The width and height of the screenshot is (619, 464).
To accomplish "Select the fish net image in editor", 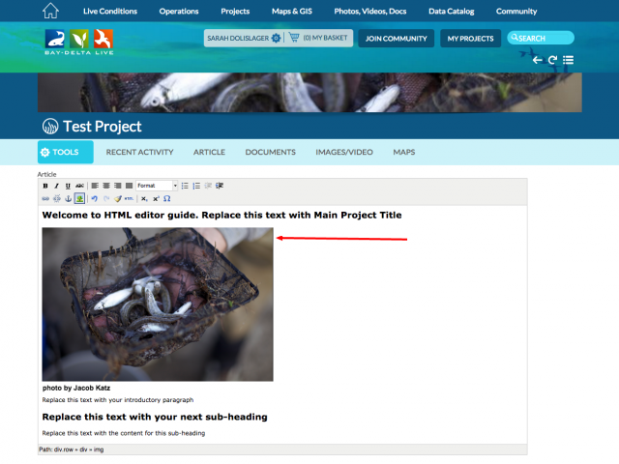I will [158, 304].
